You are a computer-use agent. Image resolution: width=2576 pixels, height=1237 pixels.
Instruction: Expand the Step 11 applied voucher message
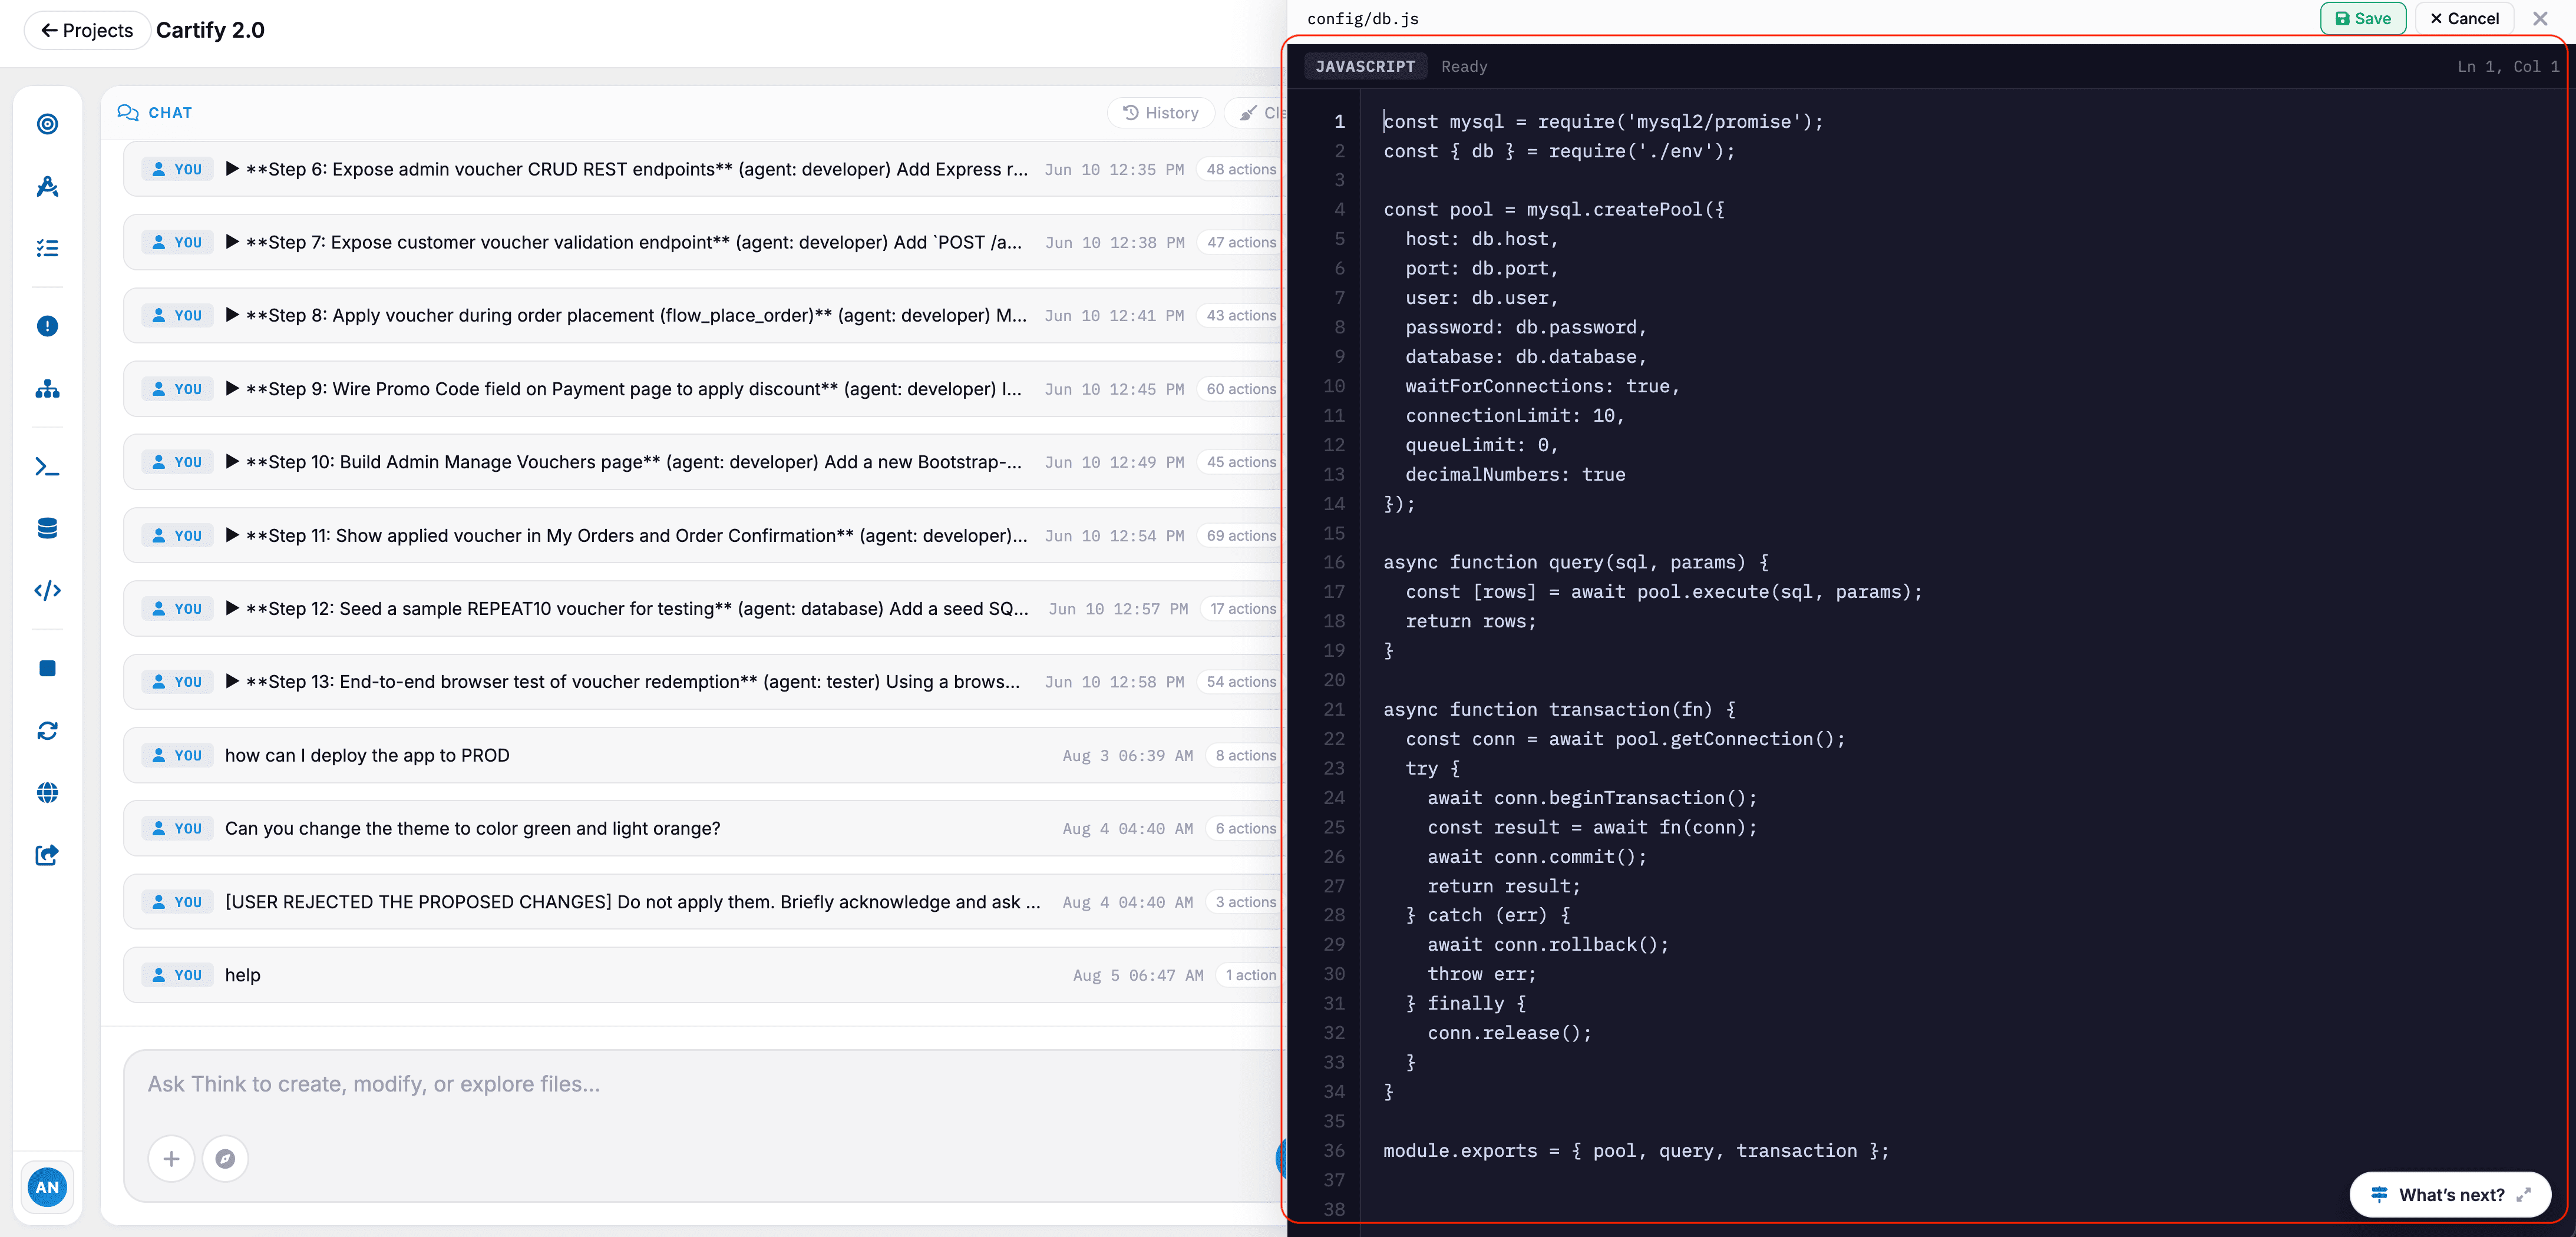[232, 536]
